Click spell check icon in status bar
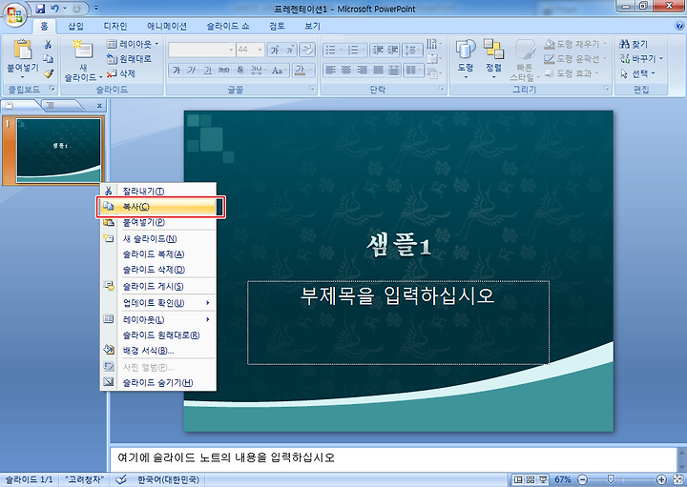The width and height of the screenshot is (687, 487). click(x=121, y=479)
